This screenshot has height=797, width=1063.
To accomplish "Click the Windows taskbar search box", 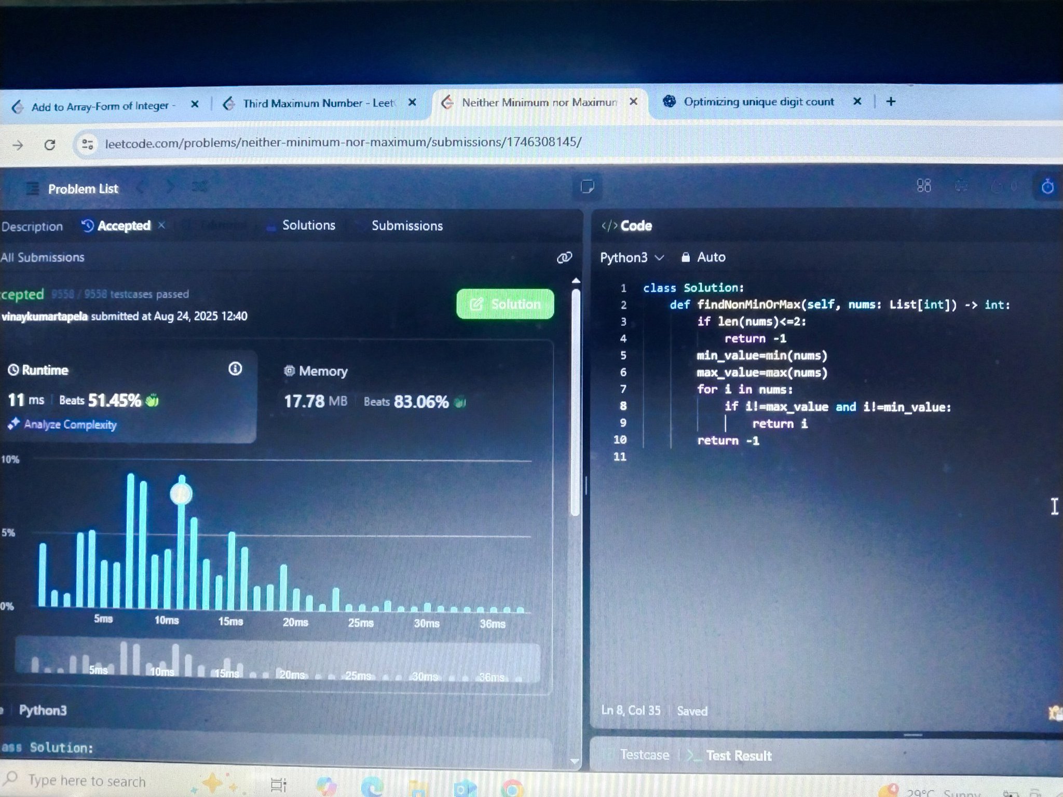I will [x=87, y=781].
